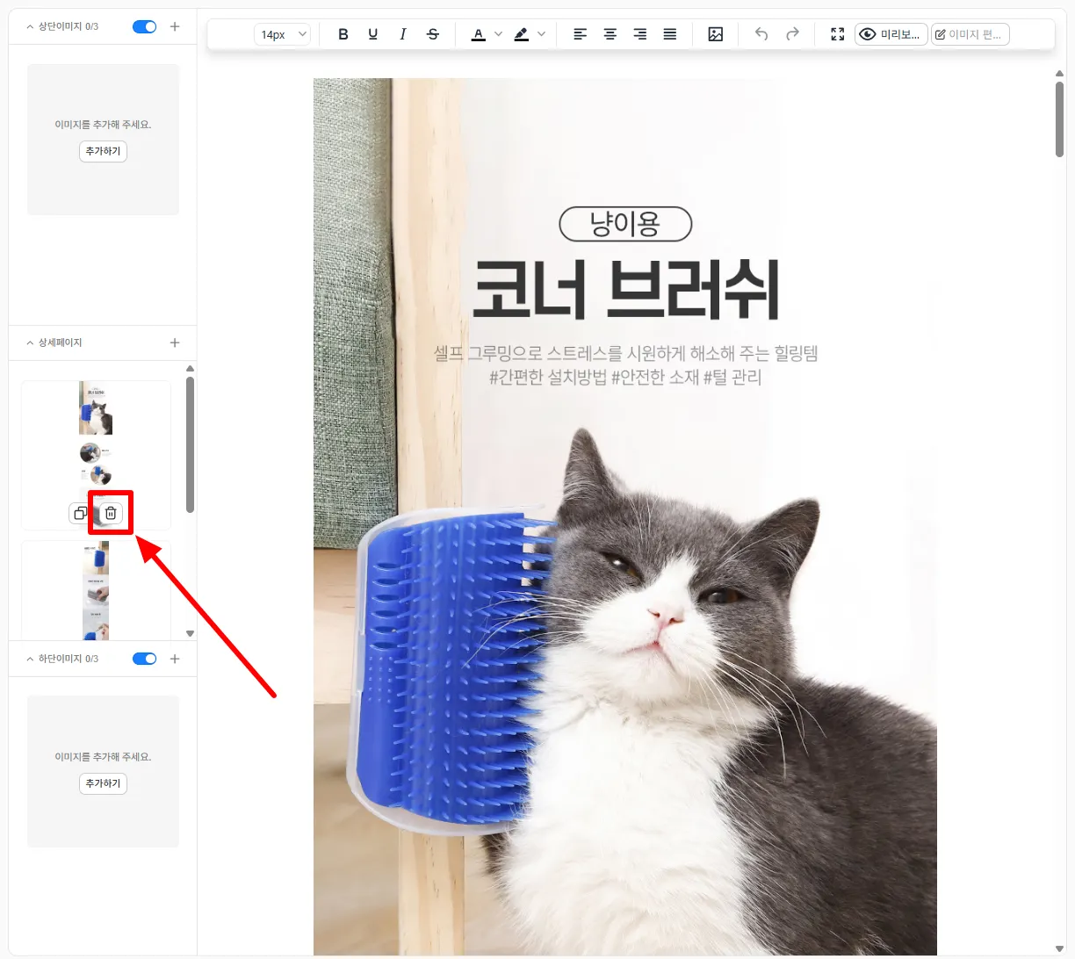The width and height of the screenshot is (1075, 959).
Task: Add a bottom image with the plus icon
Action: coord(175,659)
